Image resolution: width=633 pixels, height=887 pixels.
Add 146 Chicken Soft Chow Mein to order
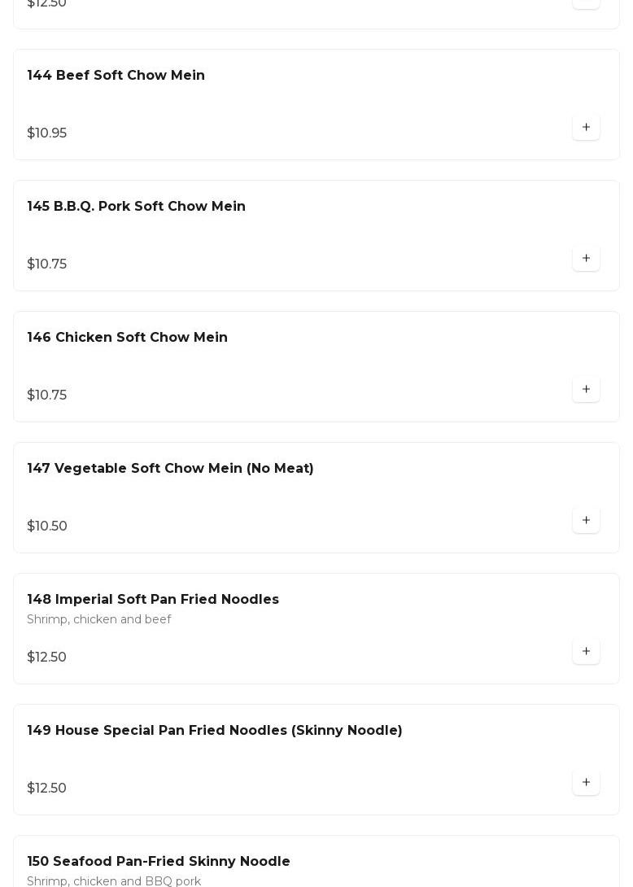(586, 389)
